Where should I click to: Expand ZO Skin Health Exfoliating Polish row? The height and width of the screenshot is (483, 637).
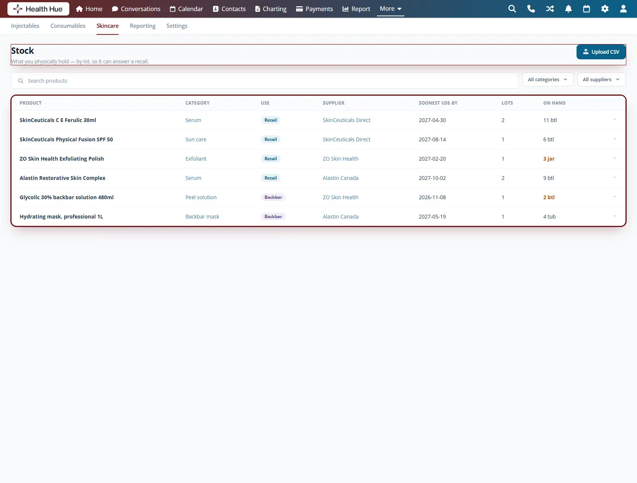coord(615,158)
